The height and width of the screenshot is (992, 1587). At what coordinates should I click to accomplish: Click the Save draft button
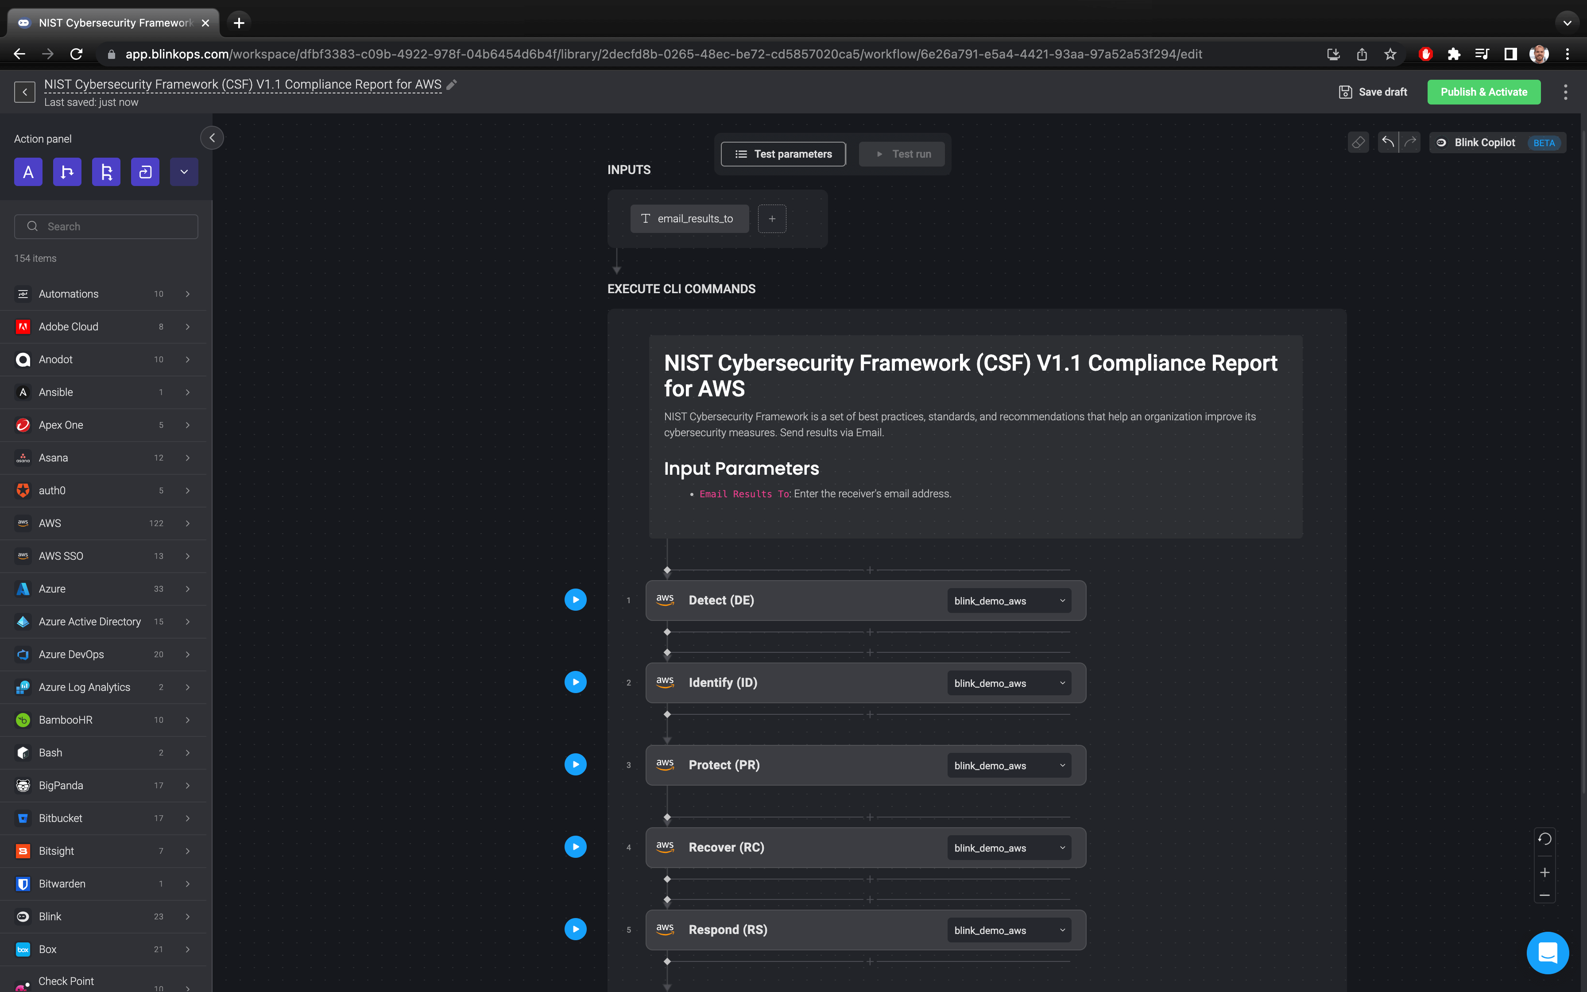tap(1373, 92)
